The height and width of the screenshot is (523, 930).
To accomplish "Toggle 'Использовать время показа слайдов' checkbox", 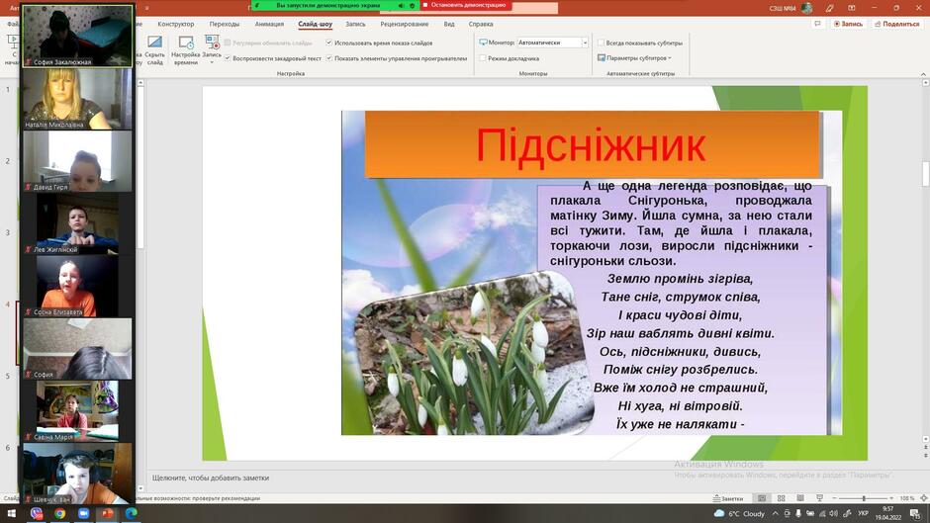I will (x=329, y=43).
